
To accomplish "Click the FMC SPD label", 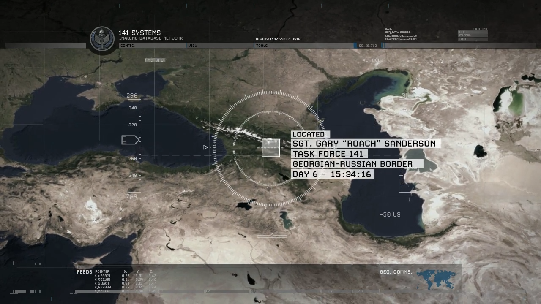I will click(x=154, y=60).
